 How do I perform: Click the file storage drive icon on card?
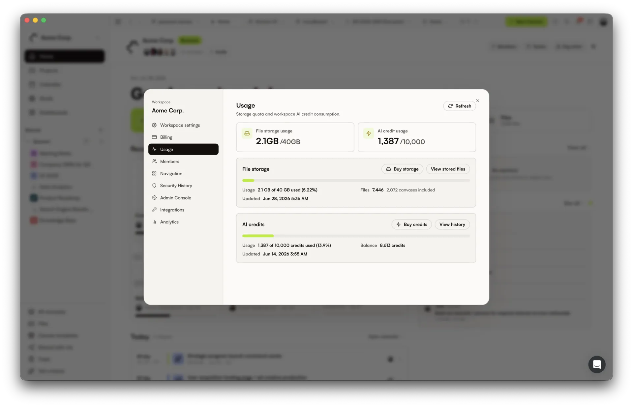tap(247, 133)
